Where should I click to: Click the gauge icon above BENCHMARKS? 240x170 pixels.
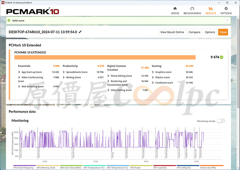coord(192,9)
